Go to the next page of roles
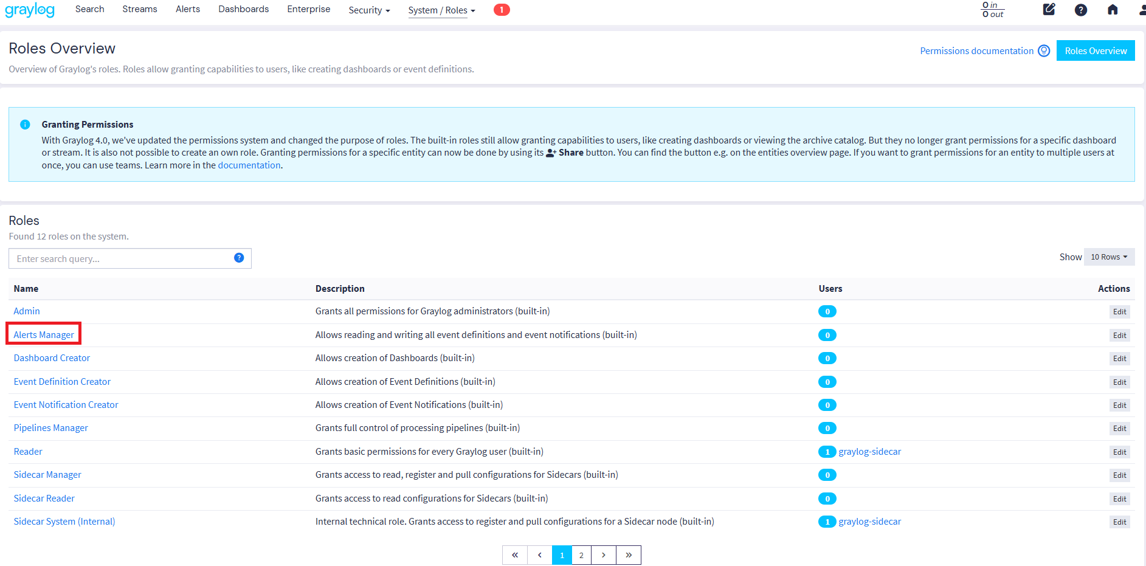 click(x=603, y=555)
